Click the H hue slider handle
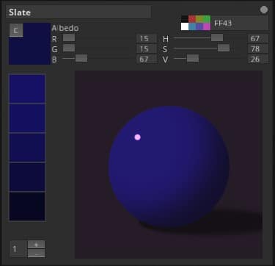This screenshot has width=275, height=266. pos(217,37)
